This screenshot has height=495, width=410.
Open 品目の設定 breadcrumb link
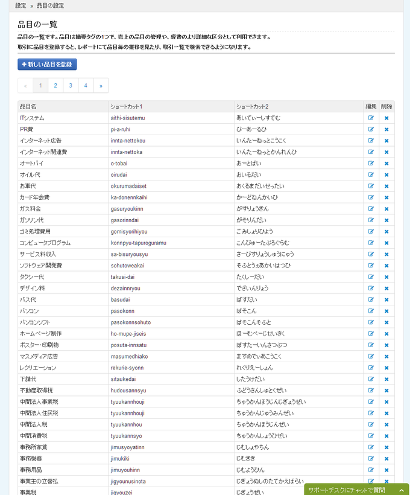[50, 5]
